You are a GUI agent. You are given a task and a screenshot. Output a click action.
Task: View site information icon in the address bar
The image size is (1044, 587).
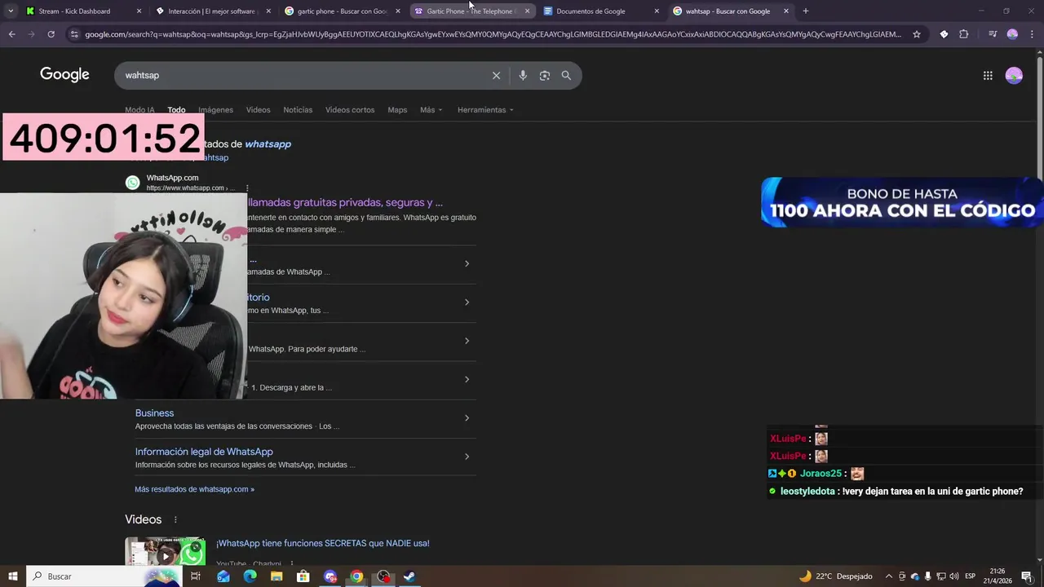tap(74, 34)
